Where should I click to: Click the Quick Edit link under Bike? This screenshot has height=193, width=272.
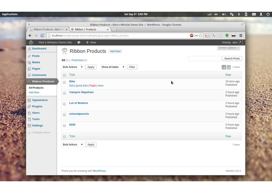[81, 86]
